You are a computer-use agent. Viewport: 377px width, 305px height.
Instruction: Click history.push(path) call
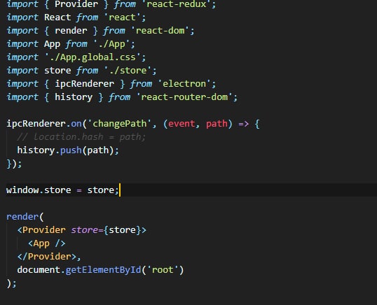[x=68, y=150]
